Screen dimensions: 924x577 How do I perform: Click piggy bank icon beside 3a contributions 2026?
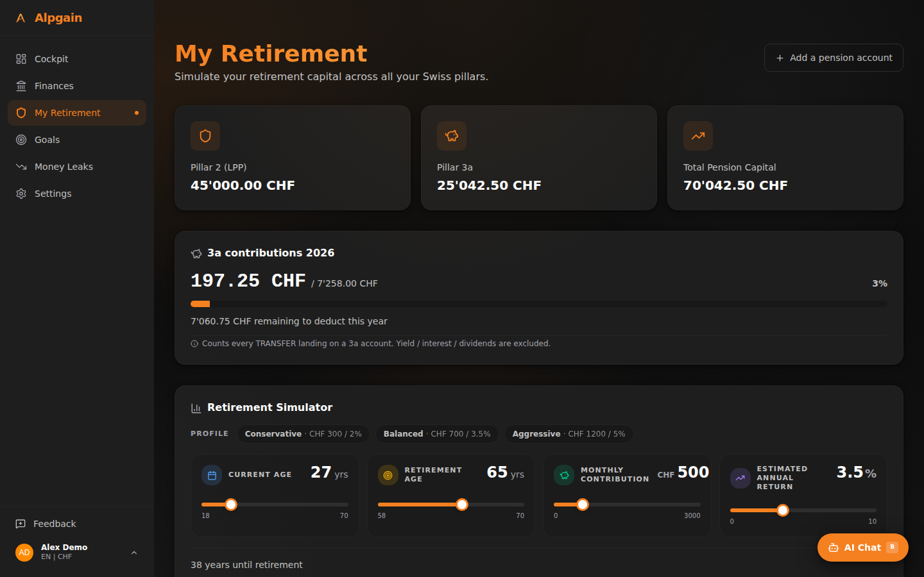pos(196,254)
